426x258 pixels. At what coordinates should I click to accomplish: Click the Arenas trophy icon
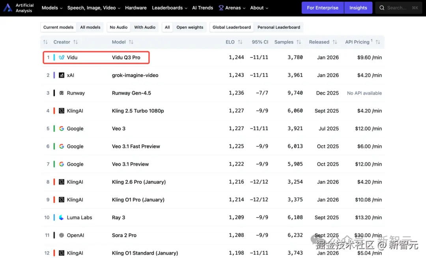[221, 8]
